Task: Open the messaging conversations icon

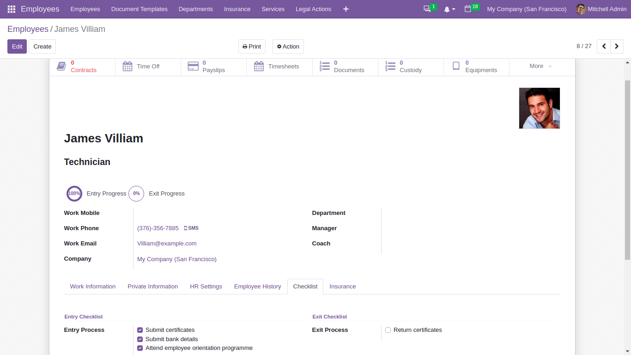Action: click(x=427, y=9)
